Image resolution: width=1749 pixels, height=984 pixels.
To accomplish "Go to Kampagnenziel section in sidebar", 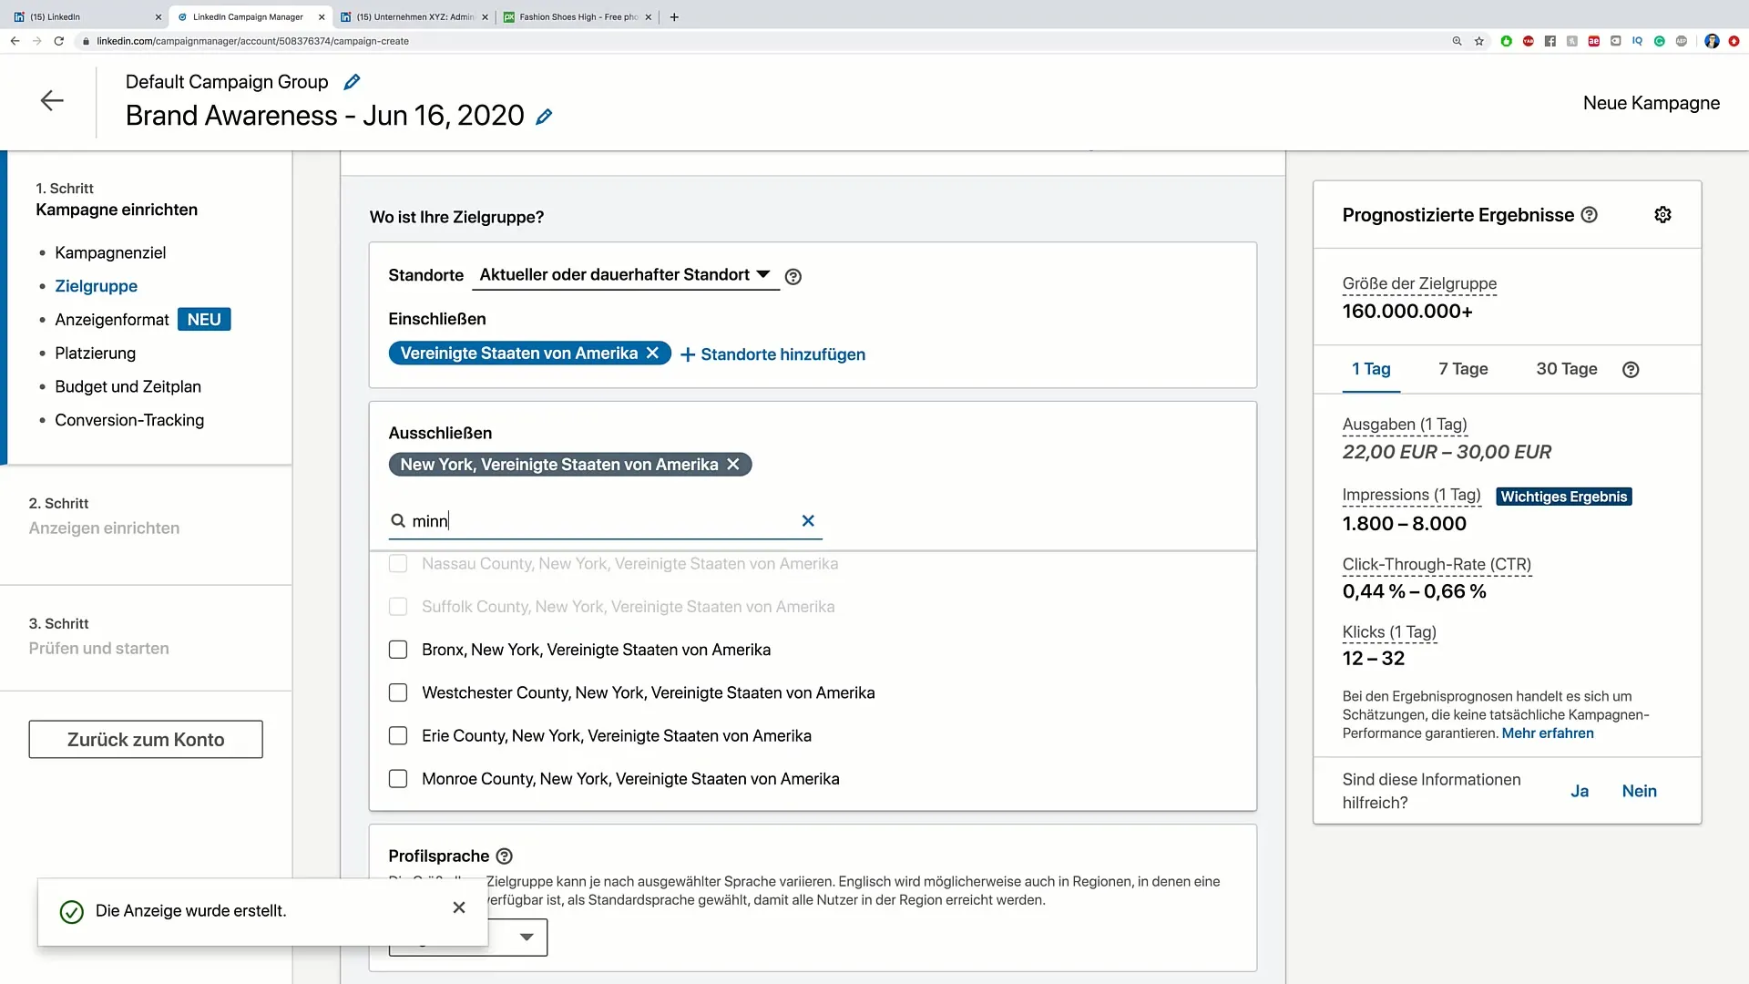I will (110, 253).
